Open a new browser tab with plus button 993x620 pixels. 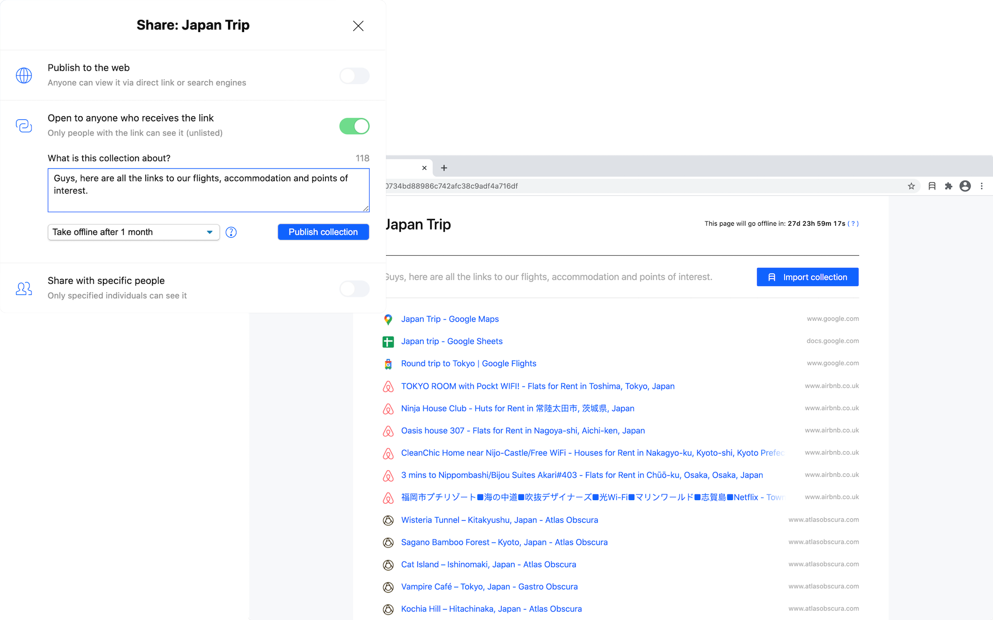[444, 168]
